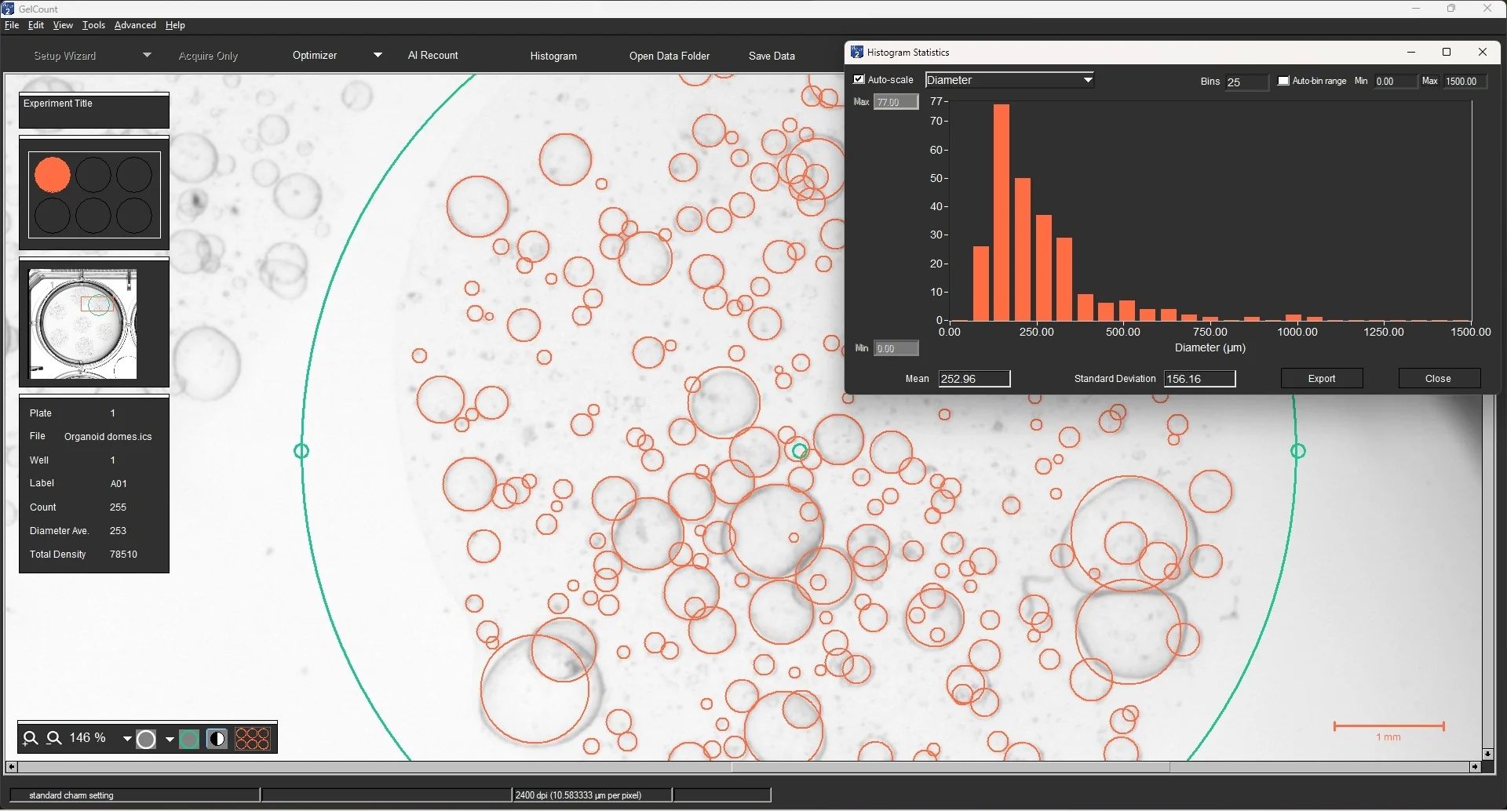Click the file name 'Organoid domes.ics'
This screenshot has height=811, width=1507.
(x=108, y=437)
